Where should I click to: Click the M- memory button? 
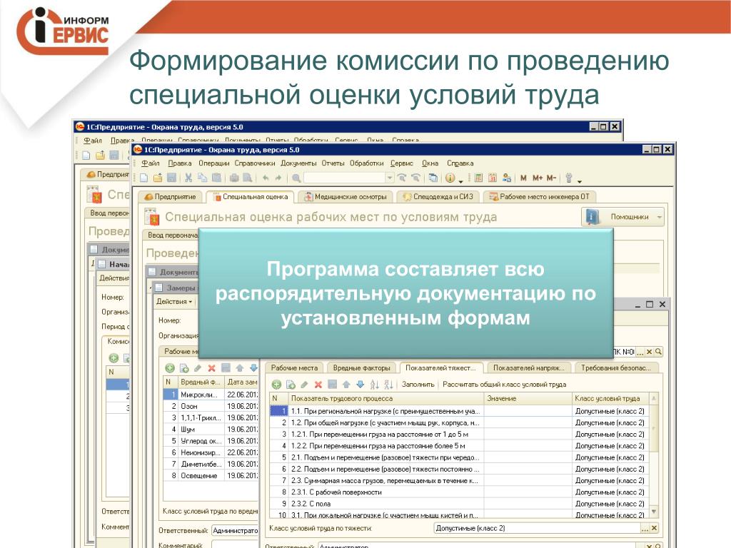click(552, 178)
